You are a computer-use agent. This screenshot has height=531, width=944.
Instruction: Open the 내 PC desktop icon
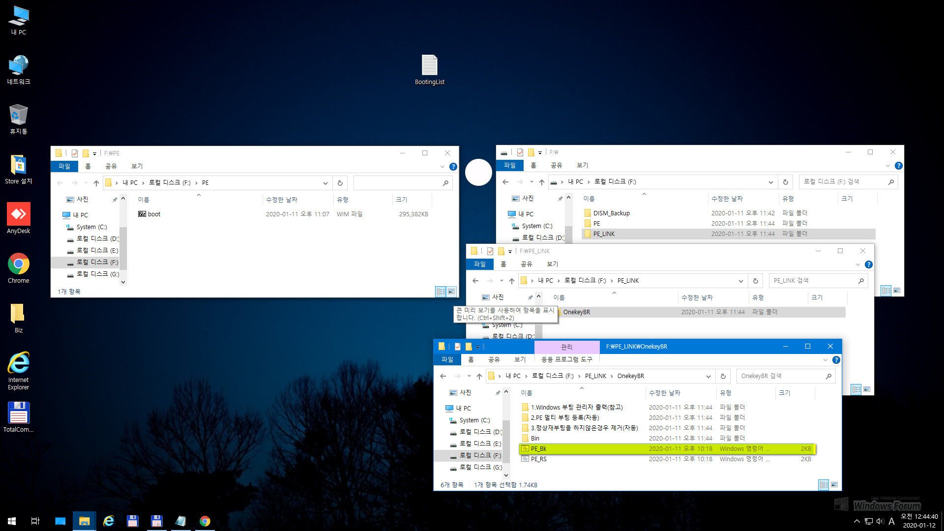click(x=19, y=20)
